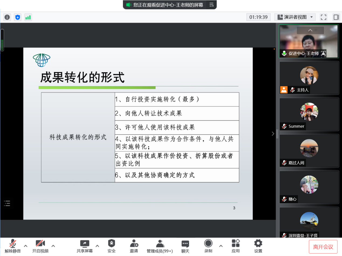
Task: Open 应用 apps panel
Action: pyautogui.click(x=236, y=246)
